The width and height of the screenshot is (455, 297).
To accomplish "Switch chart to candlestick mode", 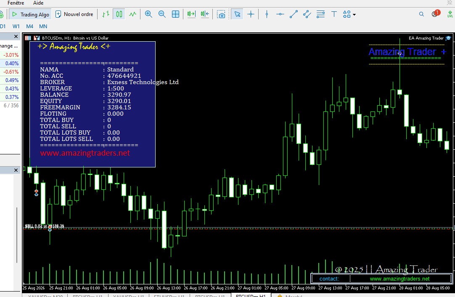I will pos(119,14).
